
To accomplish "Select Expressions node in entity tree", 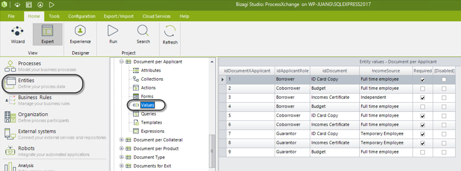I will coord(152,131).
